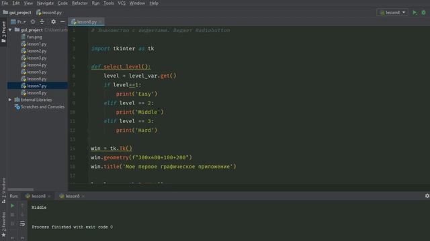This screenshot has width=430, height=241.
Task: Click the image icon beside fun.png
Action: (x=24, y=37)
